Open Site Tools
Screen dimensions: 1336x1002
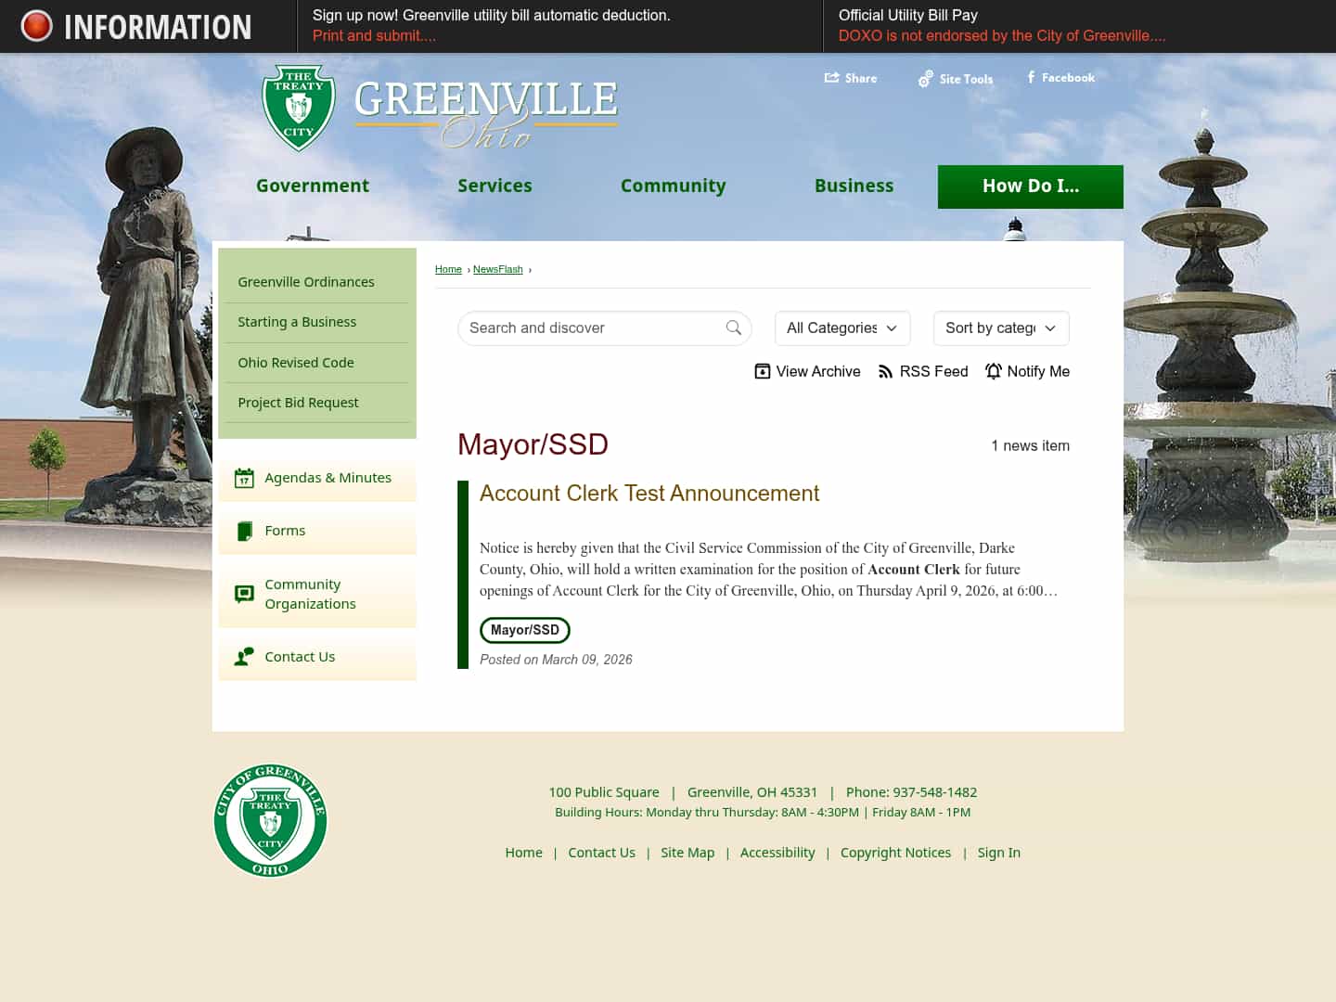pos(925,79)
